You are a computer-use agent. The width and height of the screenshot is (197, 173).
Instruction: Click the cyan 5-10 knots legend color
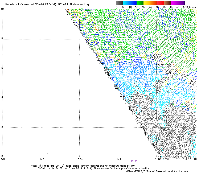click(x=126, y=3)
